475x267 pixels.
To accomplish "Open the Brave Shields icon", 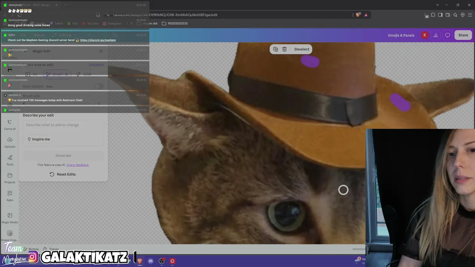I will pos(358,15).
